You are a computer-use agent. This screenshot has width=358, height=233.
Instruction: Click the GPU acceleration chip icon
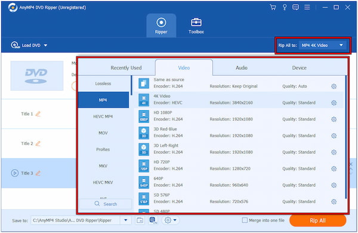153,220
